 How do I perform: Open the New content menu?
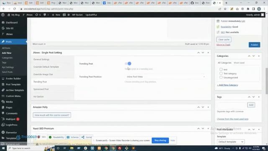click(56, 15)
